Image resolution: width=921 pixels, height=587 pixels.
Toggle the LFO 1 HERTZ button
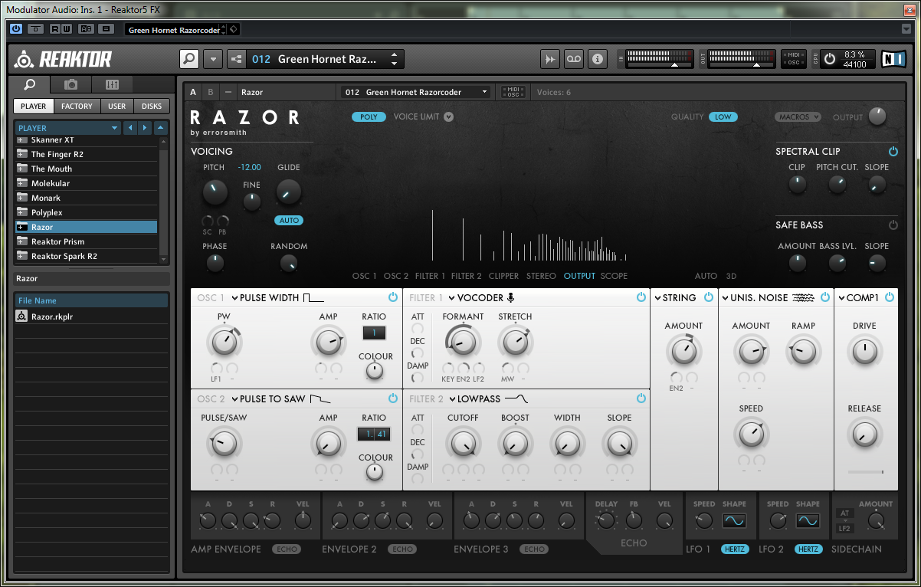coord(735,549)
